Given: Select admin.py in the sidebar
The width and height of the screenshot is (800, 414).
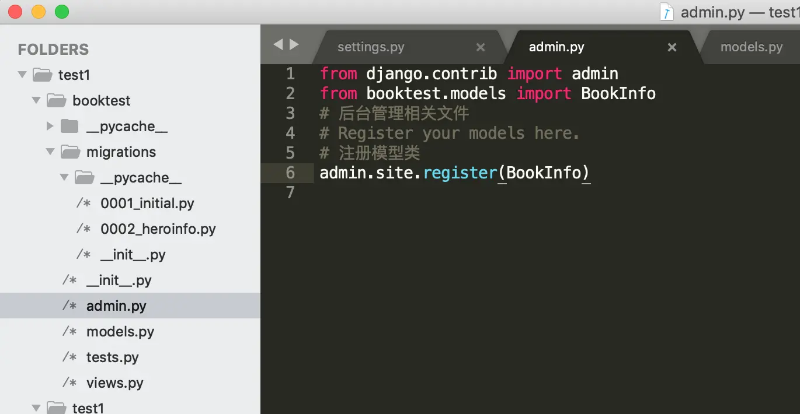Looking at the screenshot, I should point(116,306).
